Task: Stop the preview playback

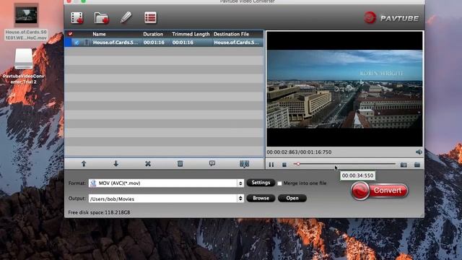Action: tap(284, 165)
